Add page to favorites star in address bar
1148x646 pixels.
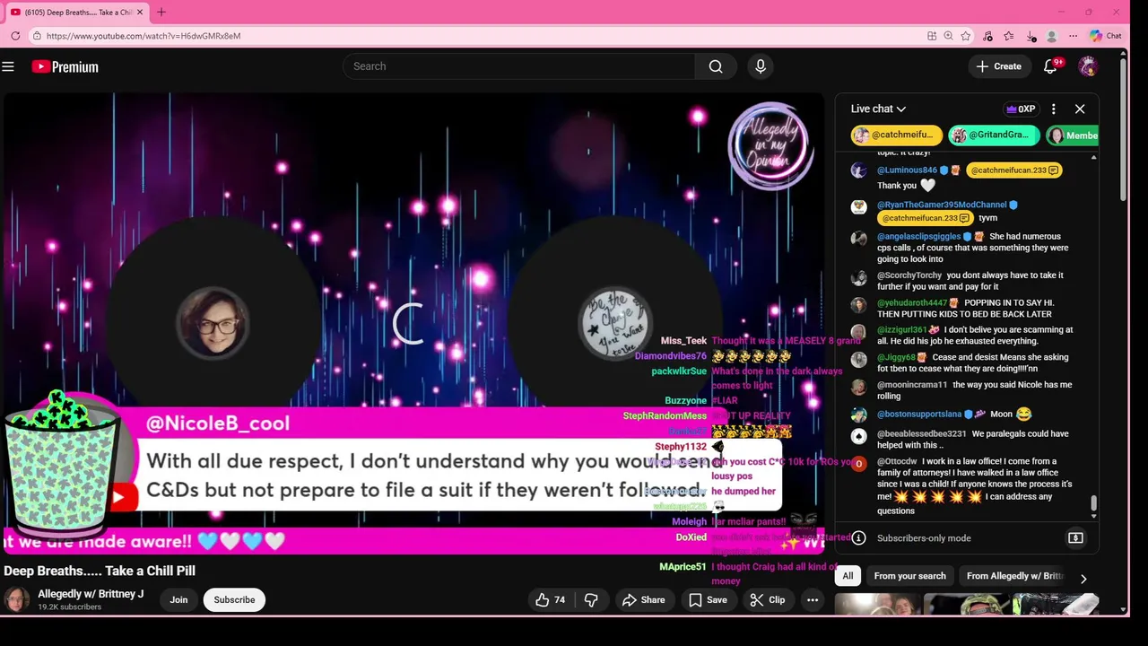click(966, 36)
